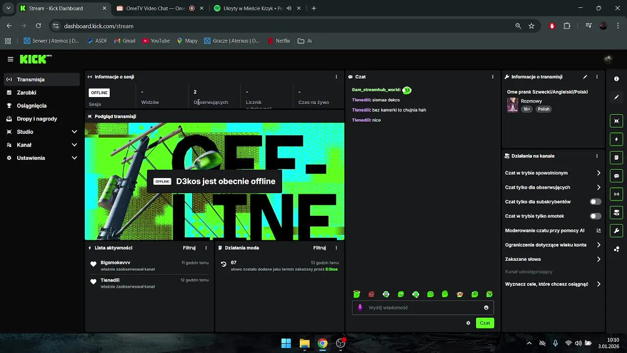Edit stream info with the header pencil icon
Image resolution: width=627 pixels, height=353 pixels.
point(585,77)
